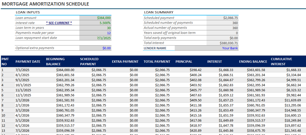Open the "* SEE CURRENT *" interest rate link
The image size is (306, 135).
(59, 23)
